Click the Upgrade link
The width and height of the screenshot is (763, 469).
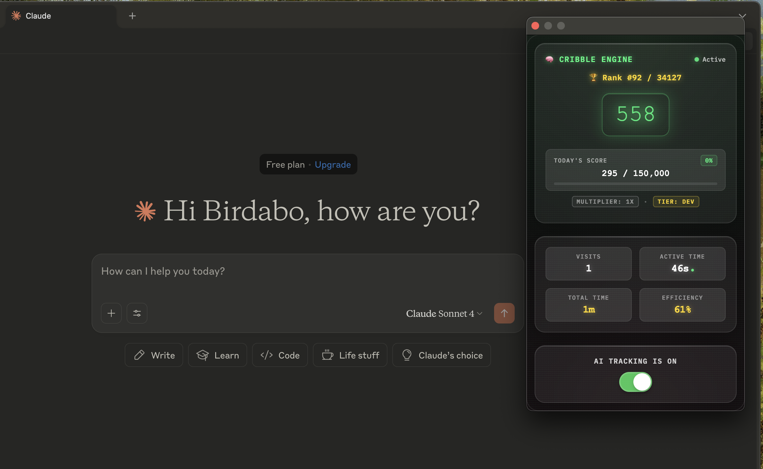tap(333, 164)
